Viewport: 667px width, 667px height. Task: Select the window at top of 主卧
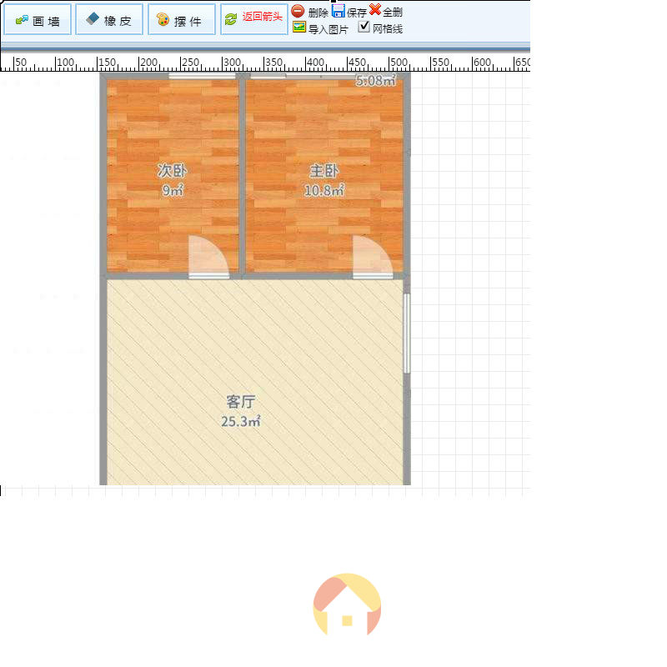[303, 76]
